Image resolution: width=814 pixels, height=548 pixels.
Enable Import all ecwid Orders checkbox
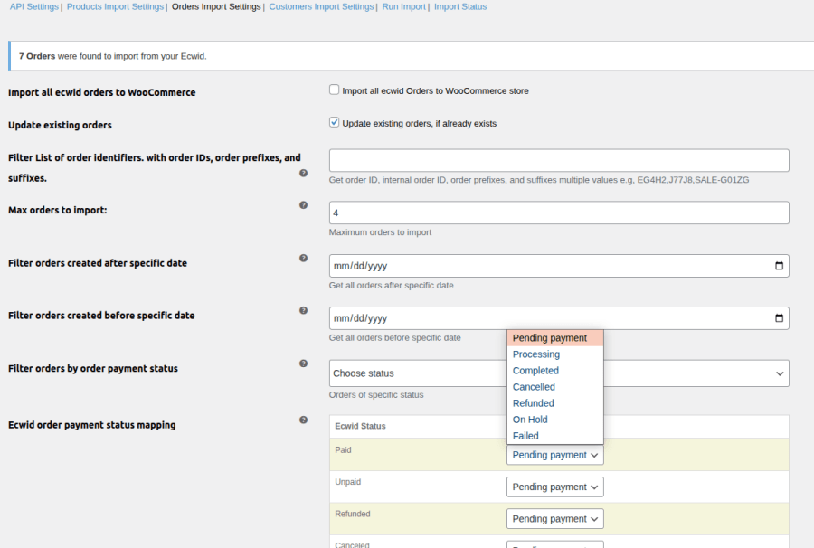(x=335, y=90)
